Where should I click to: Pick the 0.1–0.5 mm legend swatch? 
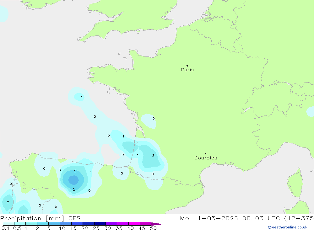(8, 224)
